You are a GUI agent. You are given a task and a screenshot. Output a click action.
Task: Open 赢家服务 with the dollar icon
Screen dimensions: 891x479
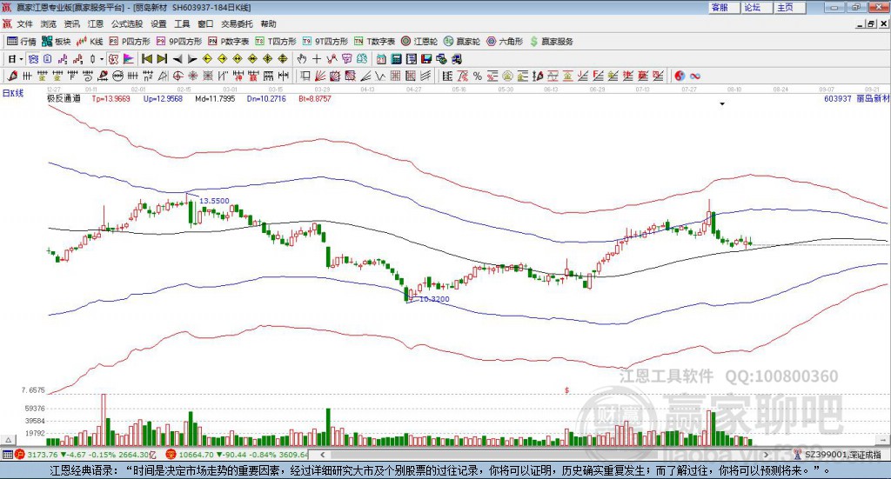(551, 42)
